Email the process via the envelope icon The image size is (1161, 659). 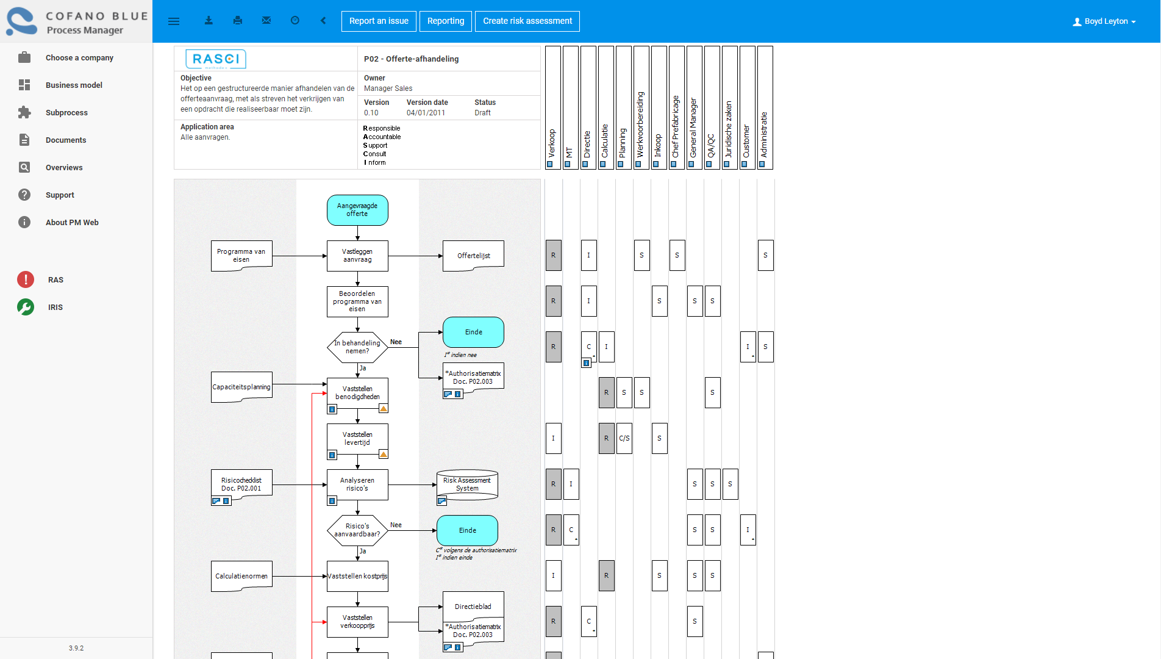pyautogui.click(x=266, y=21)
